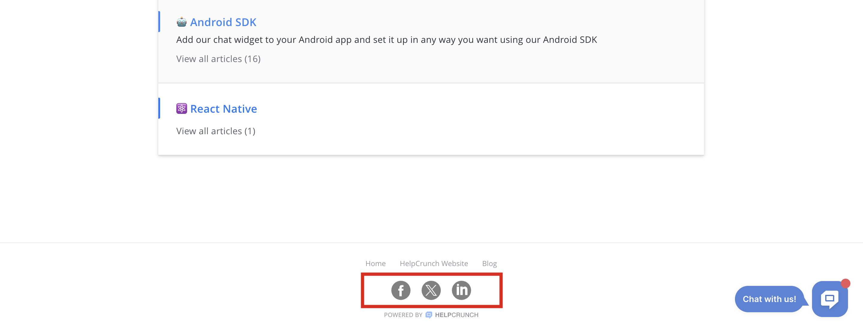Screen dimensions: 863x332
Task: Go to Home in footer menu
Action: [375, 263]
